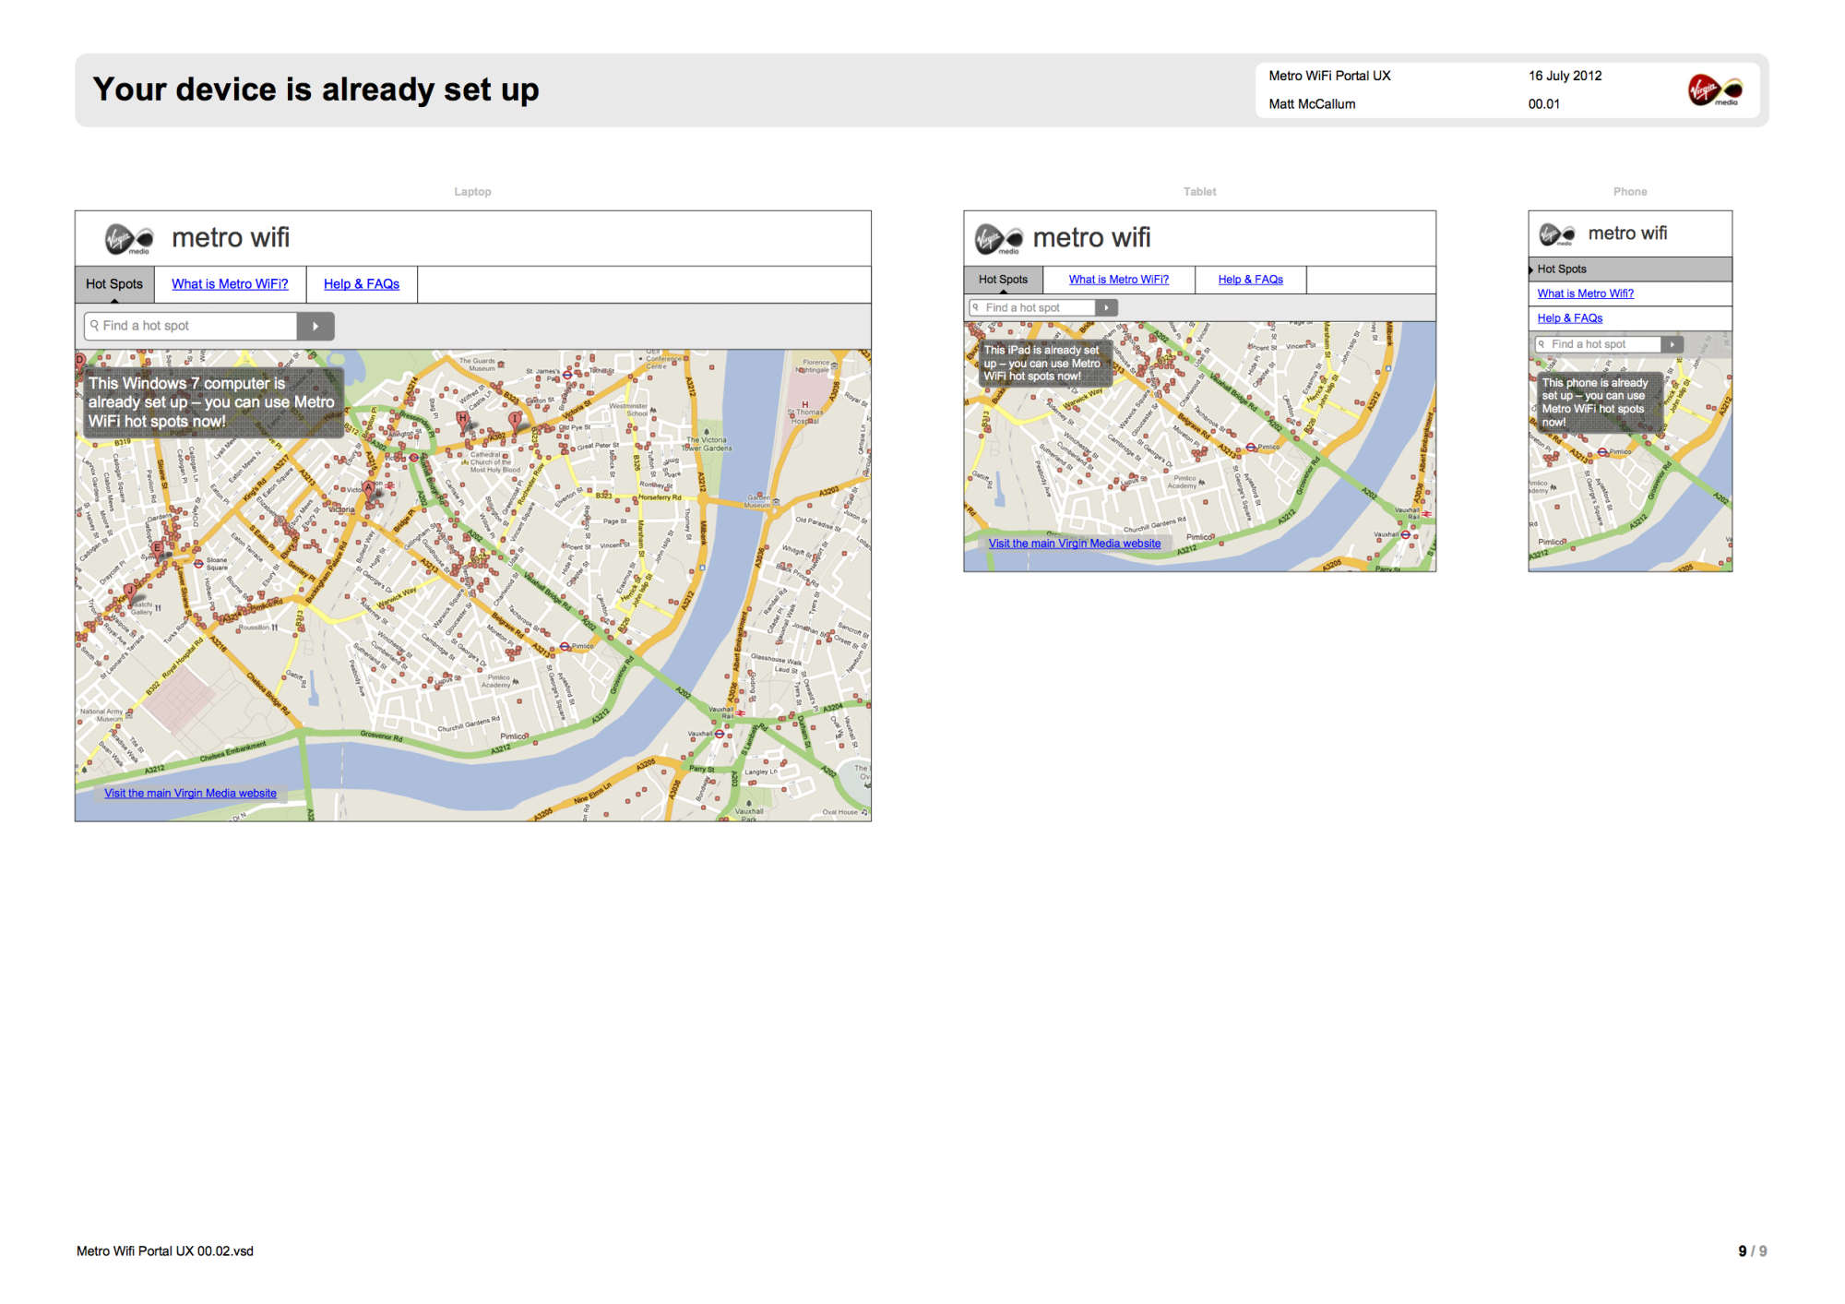Viewport: 1845px width, 1304px height.
Task: Click the 00.01 version number
Action: click(1543, 104)
